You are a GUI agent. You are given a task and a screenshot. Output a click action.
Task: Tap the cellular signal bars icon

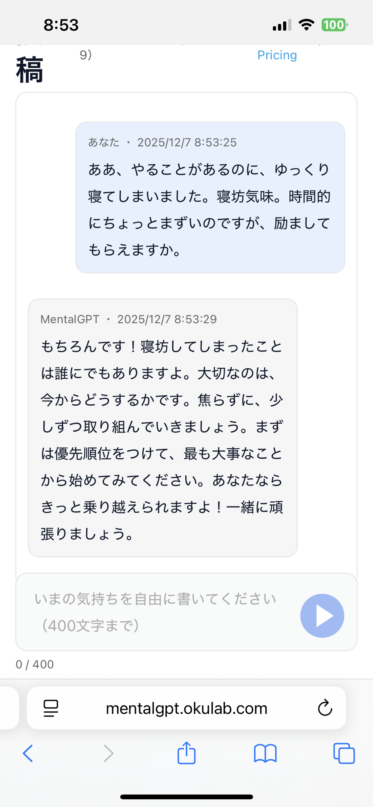[x=282, y=25]
